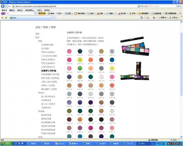Click the vertical page scrollbar thumb
This screenshot has width=183, height=146.
pos(181,64)
